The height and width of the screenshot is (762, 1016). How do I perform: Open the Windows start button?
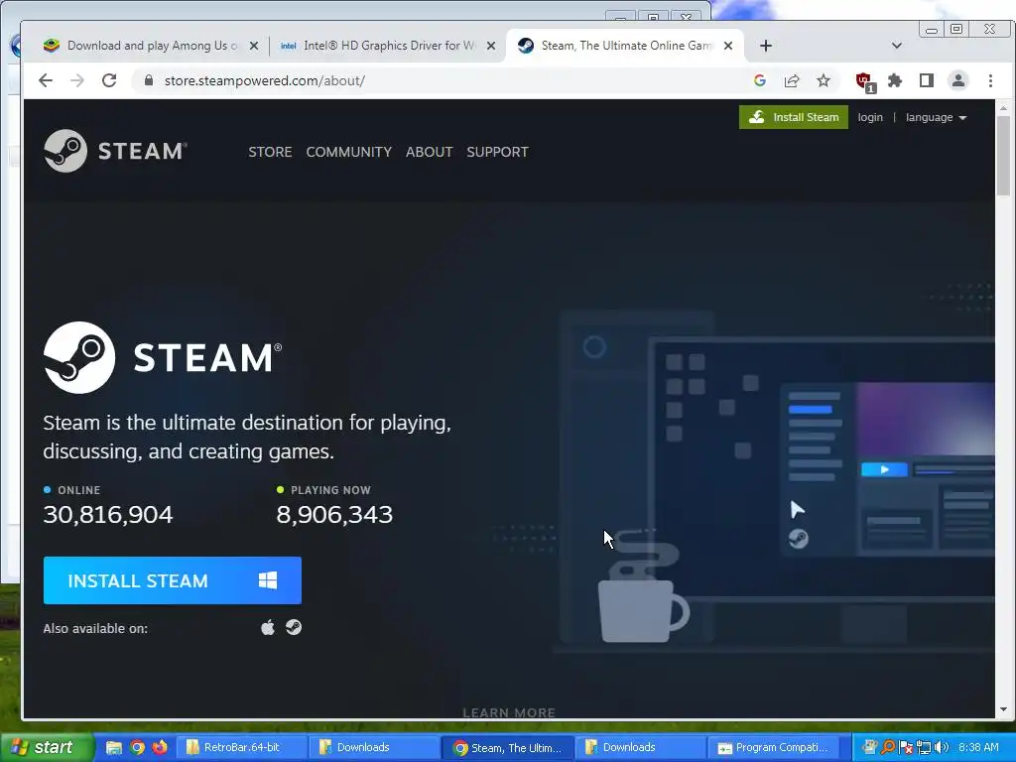[47, 747]
